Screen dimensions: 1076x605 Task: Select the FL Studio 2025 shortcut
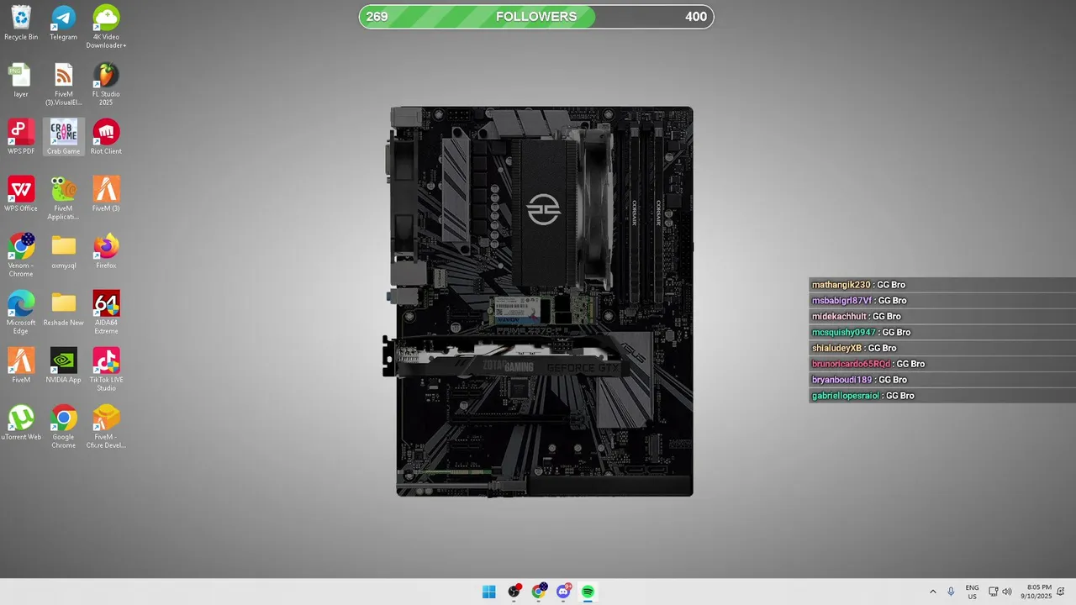(x=106, y=84)
